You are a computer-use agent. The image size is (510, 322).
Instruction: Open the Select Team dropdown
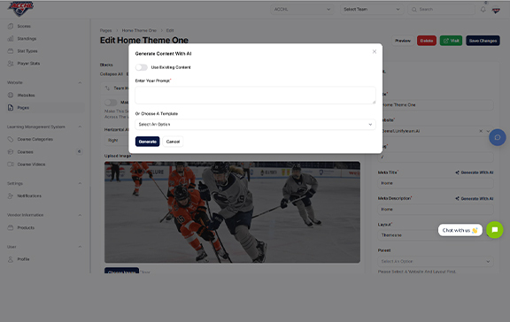point(372,10)
